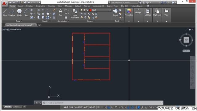197x111 pixels.
Task: Expand the Block panel
Action: click(118, 21)
